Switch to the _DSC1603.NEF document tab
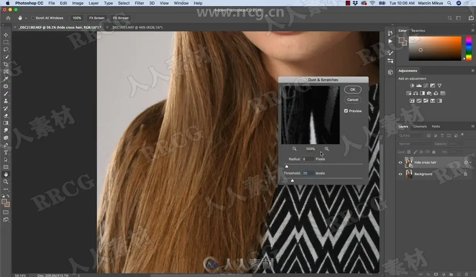Screen dimensions: 476x277 (x=137, y=28)
